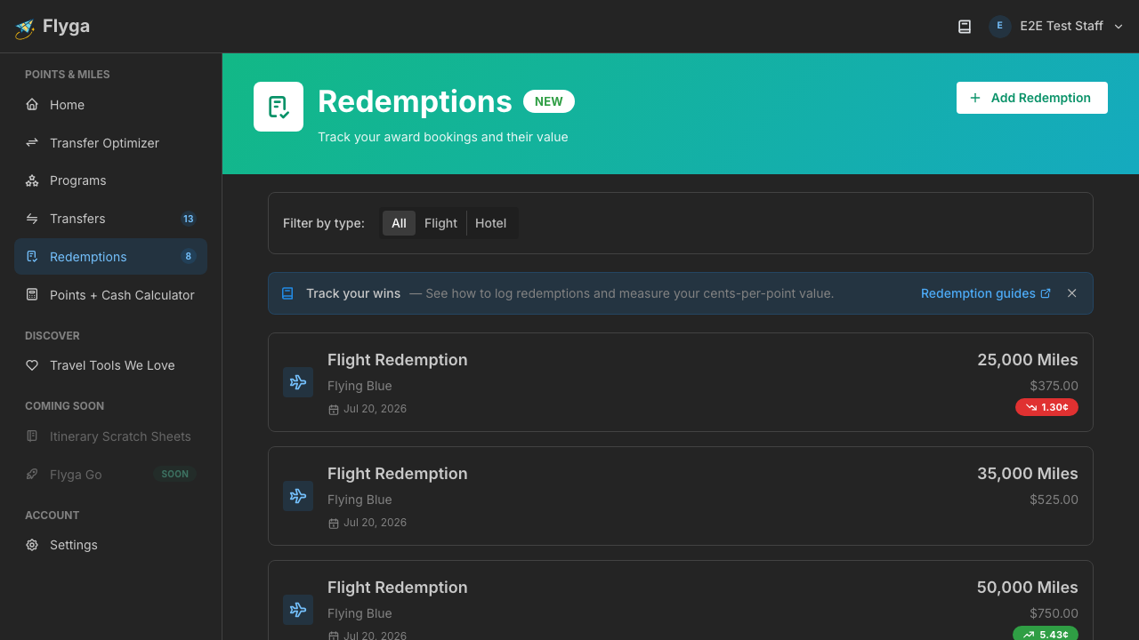Click the Settings gear icon

point(32,545)
